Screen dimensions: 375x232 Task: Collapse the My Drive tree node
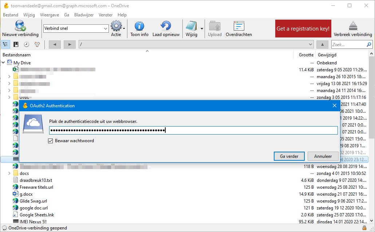pos(3,63)
